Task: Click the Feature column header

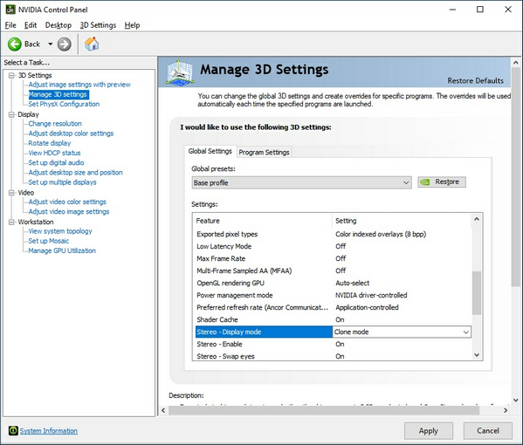Action: tap(263, 221)
